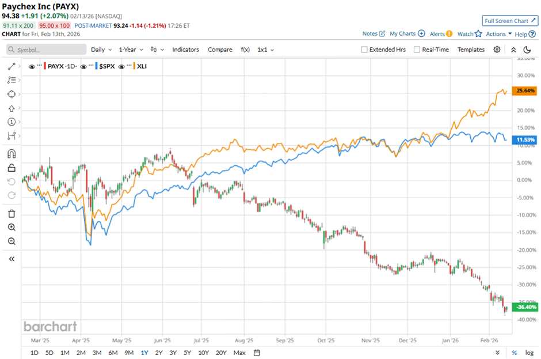Open the Actions dropdown menu
The width and height of the screenshot is (541, 359).
click(x=496, y=33)
